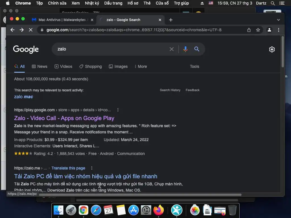The width and height of the screenshot is (291, 218).
Task: Go forward with the forward arrow
Action: tap(22, 30)
